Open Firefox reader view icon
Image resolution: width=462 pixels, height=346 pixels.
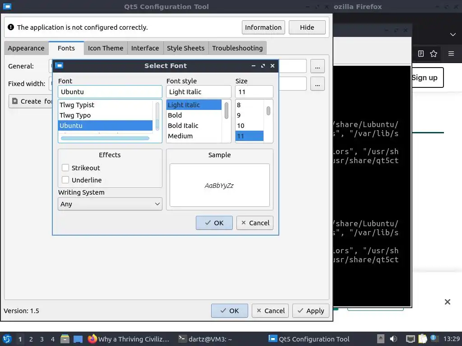421,54
